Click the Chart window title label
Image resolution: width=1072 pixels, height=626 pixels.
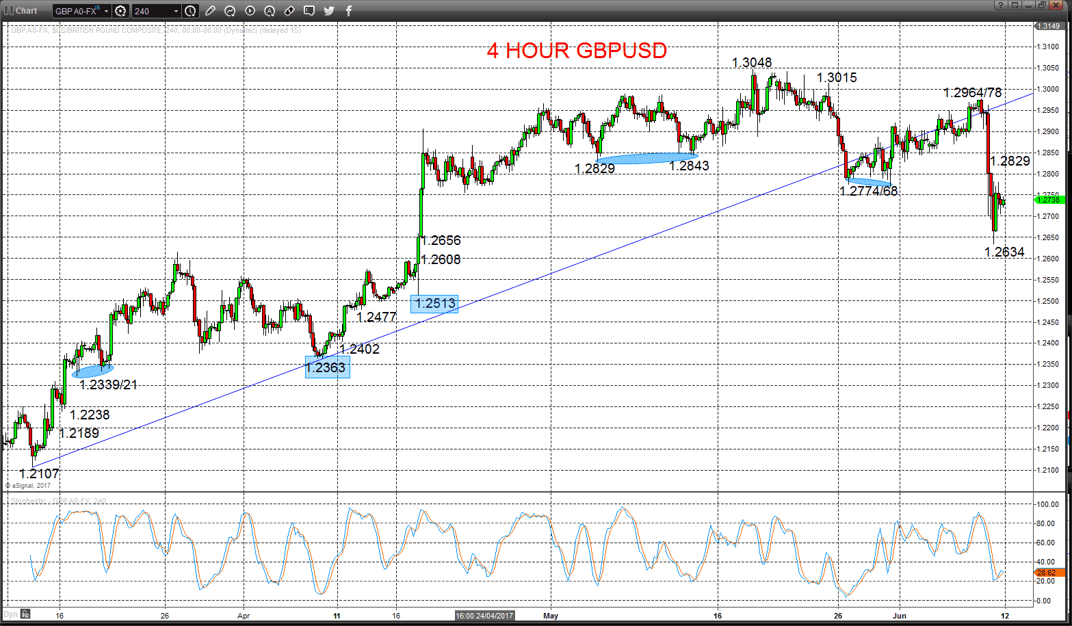(x=27, y=11)
